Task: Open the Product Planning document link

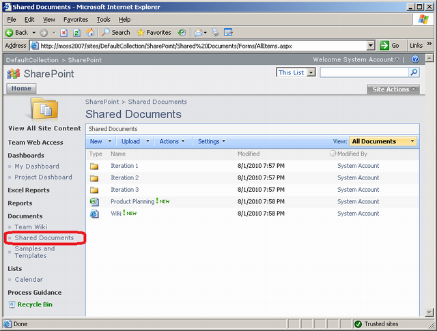Action: [x=132, y=201]
